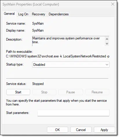
Task: Click the Description label
Action: [14, 39]
